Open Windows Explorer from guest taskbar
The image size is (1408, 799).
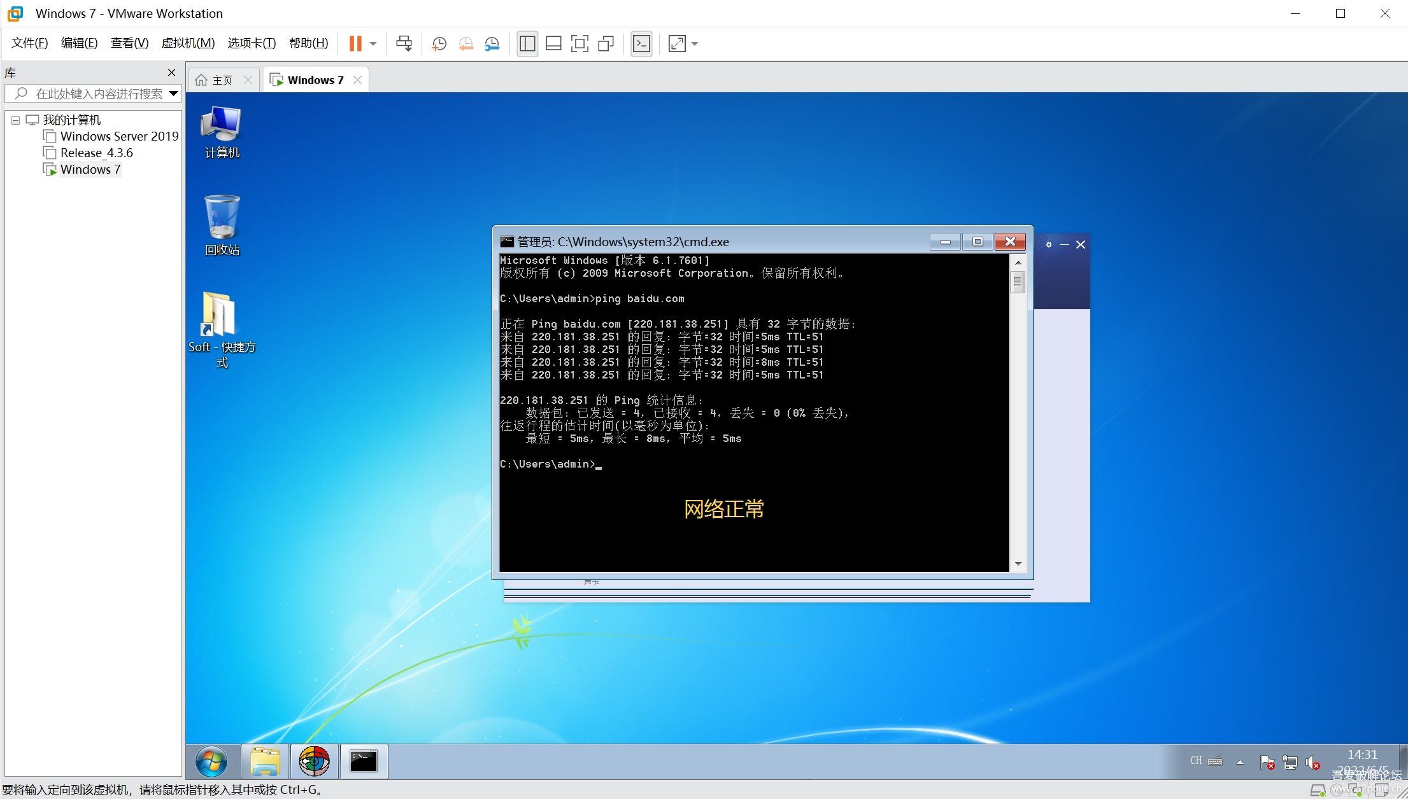pos(265,761)
